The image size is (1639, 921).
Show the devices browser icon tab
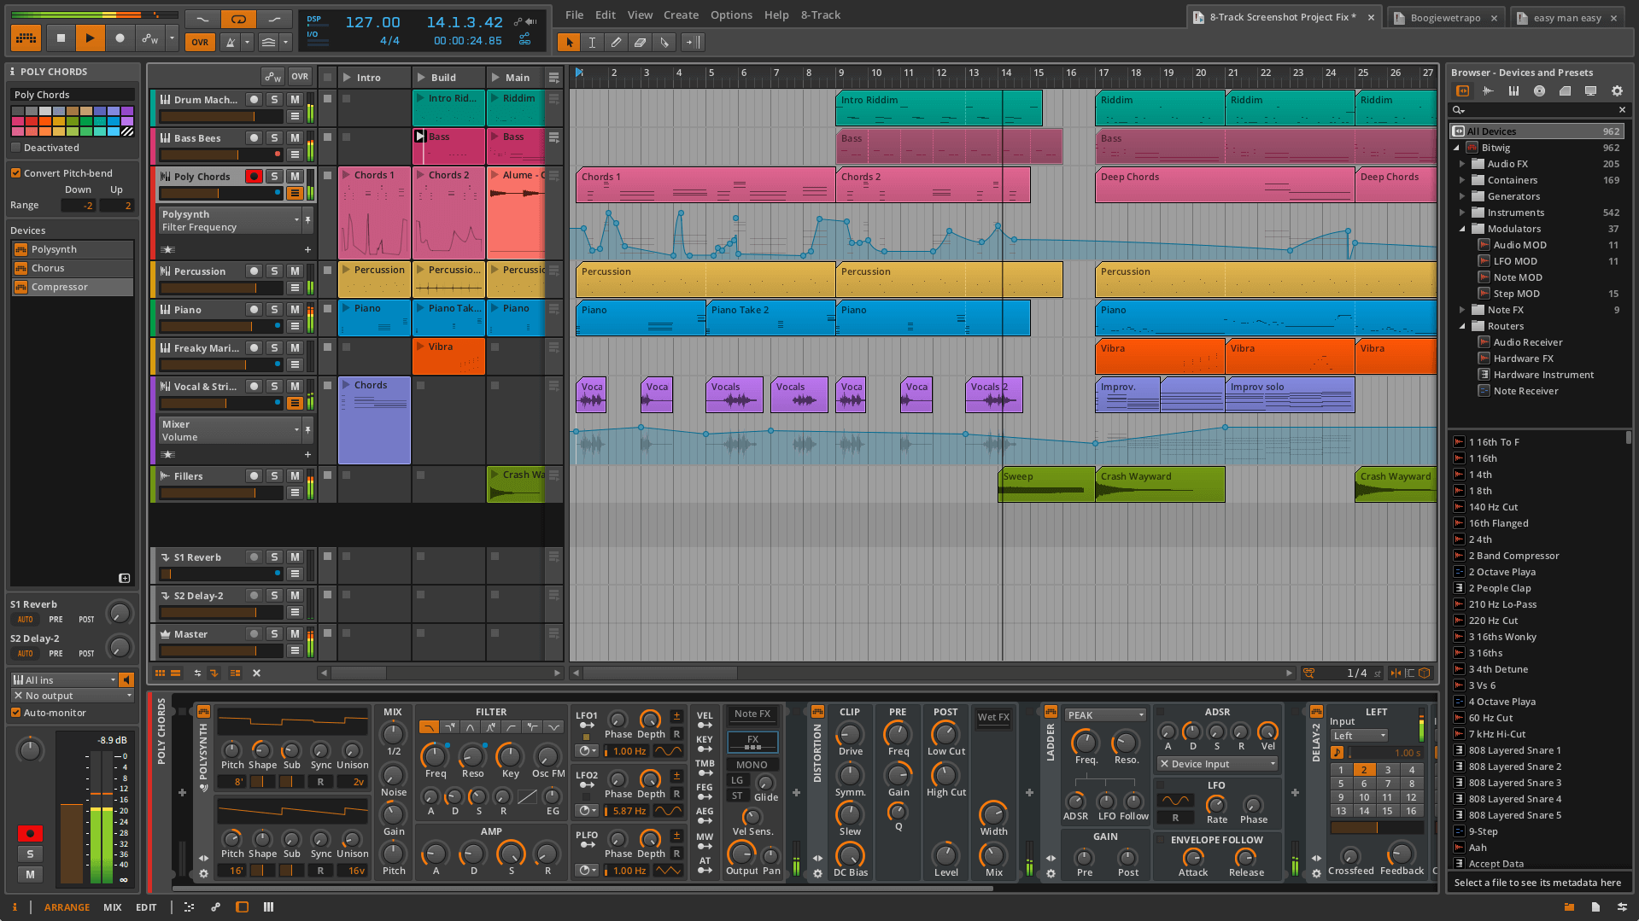[x=1462, y=90]
